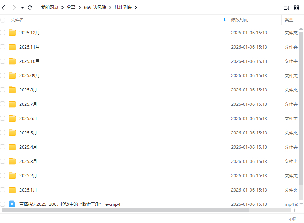Click the mp4 video file icon

pos(12,204)
